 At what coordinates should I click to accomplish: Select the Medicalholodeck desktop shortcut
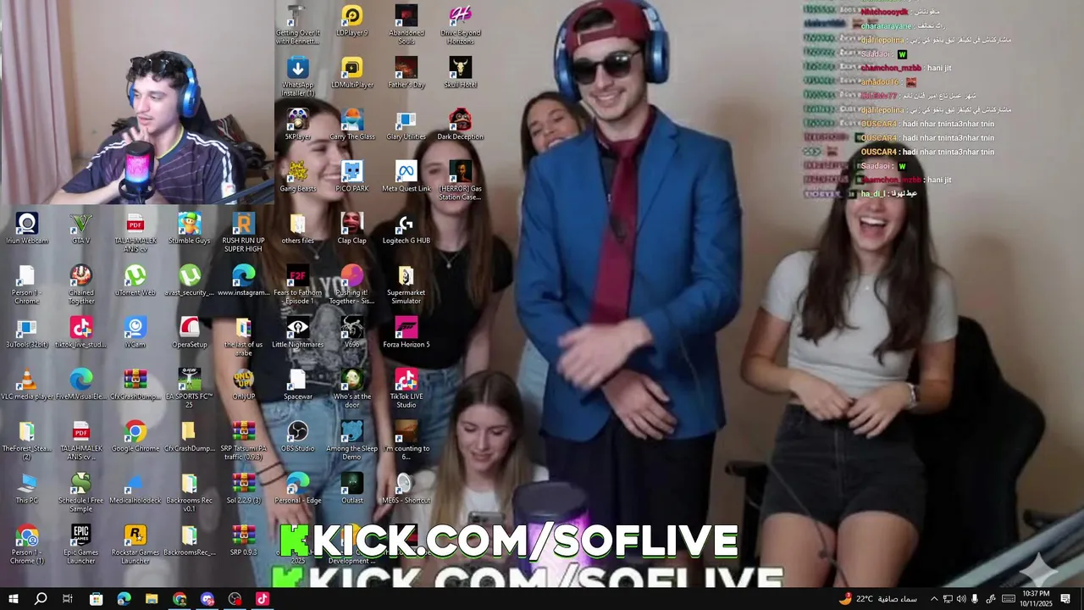[135, 489]
